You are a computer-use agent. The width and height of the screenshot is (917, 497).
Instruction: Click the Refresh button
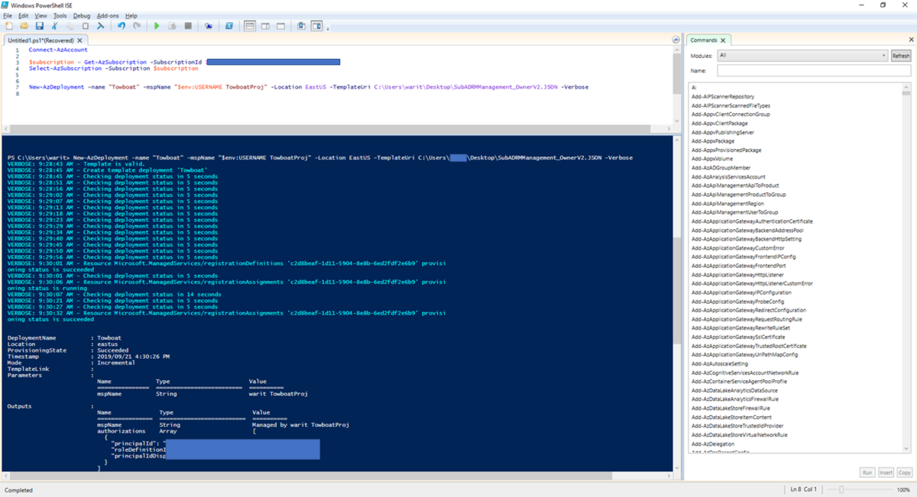(901, 56)
